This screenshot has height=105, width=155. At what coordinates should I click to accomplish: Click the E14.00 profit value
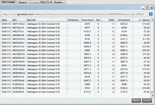pos(146,24)
